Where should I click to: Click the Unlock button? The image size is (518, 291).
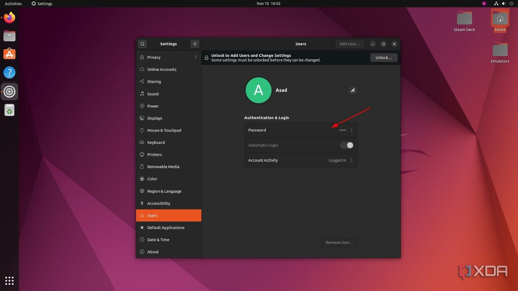(384, 58)
